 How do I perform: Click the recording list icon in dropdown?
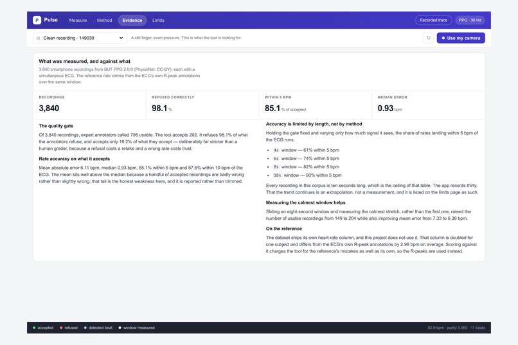38,38
